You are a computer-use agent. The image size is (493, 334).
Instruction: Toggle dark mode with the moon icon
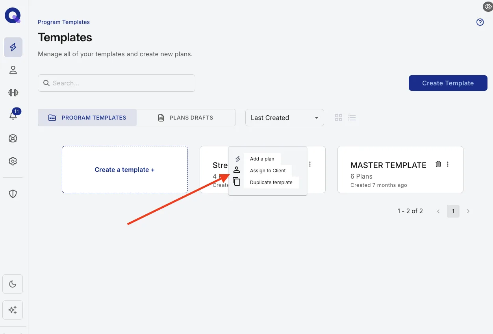(13, 284)
